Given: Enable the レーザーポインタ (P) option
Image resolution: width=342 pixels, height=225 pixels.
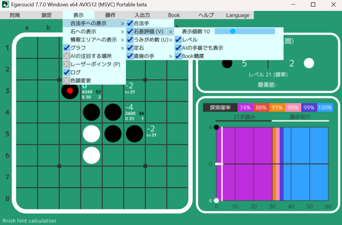Looking at the screenshot, I should point(67,64).
